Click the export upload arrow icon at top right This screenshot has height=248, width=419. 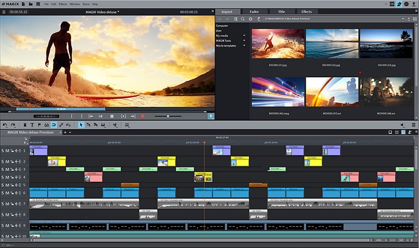click(414, 4)
